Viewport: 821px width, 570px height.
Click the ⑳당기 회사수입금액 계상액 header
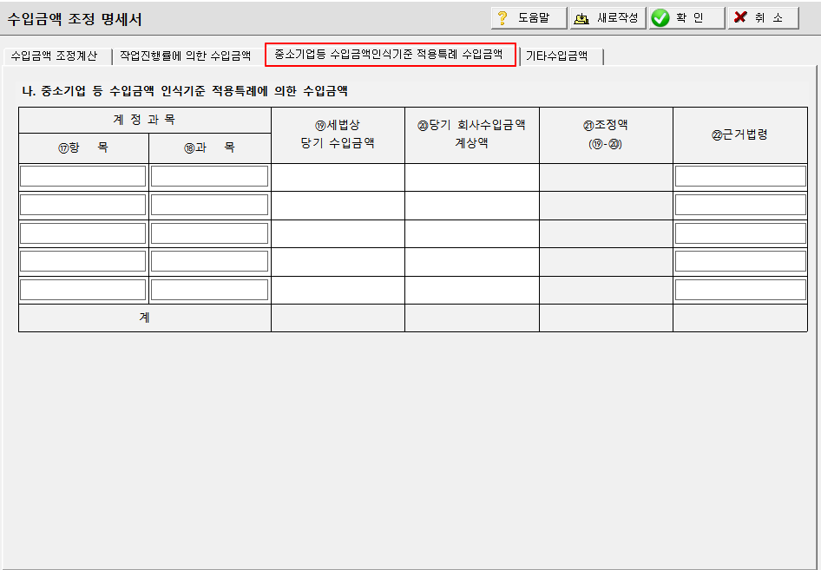click(x=472, y=135)
